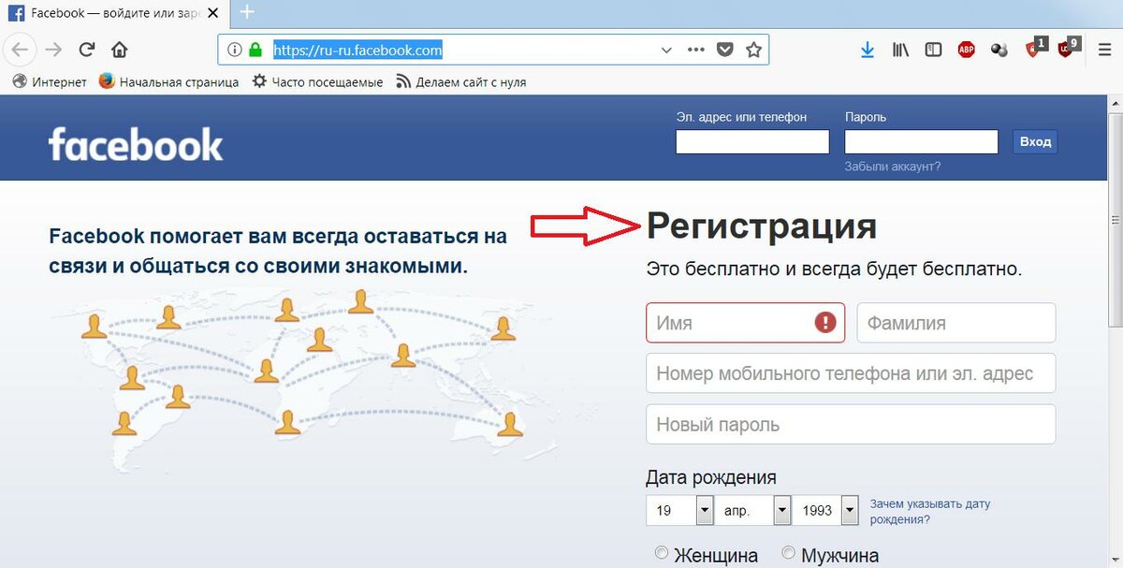Click the Facebook logo
This screenshot has width=1123, height=568.
pos(136,145)
